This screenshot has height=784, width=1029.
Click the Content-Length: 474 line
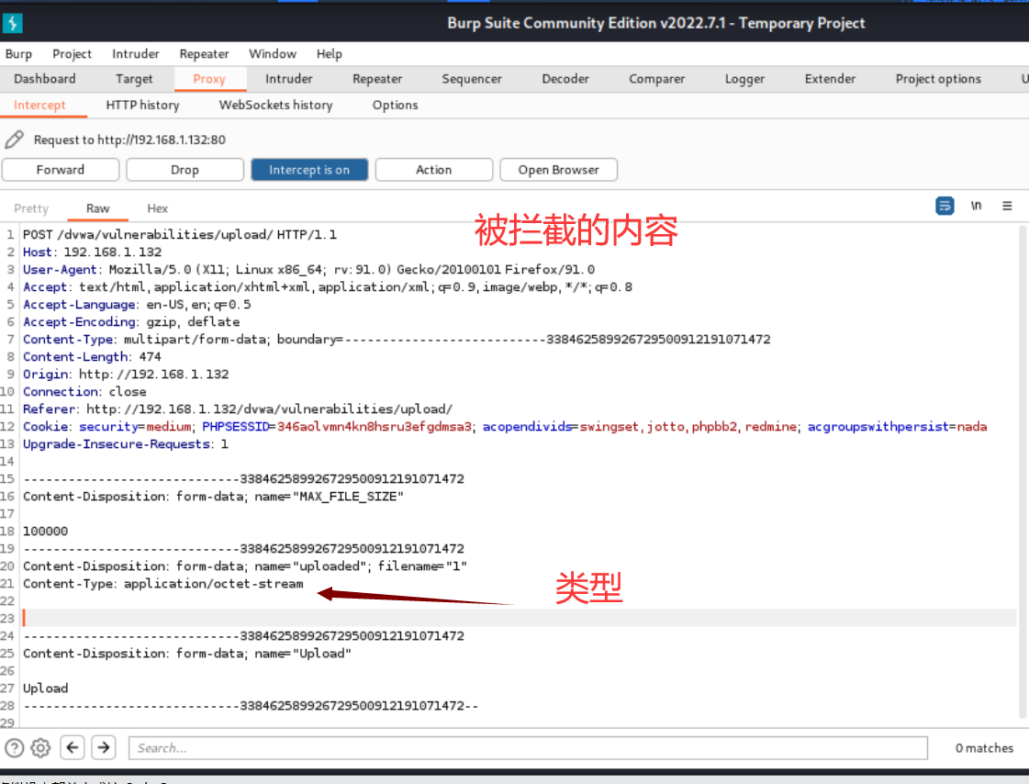[92, 357]
